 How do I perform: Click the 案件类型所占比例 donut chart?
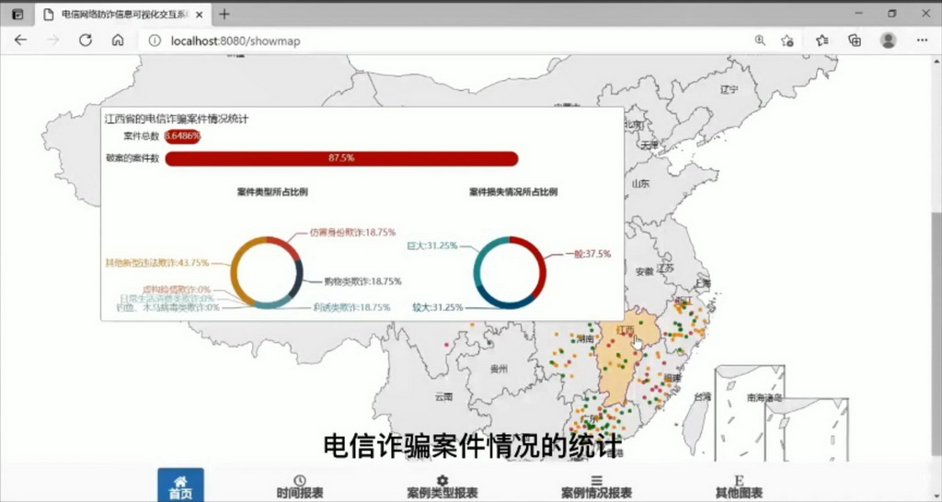pyautogui.click(x=267, y=272)
